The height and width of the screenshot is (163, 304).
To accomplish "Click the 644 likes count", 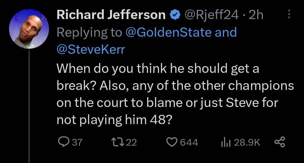I will pyautogui.click(x=189, y=142).
